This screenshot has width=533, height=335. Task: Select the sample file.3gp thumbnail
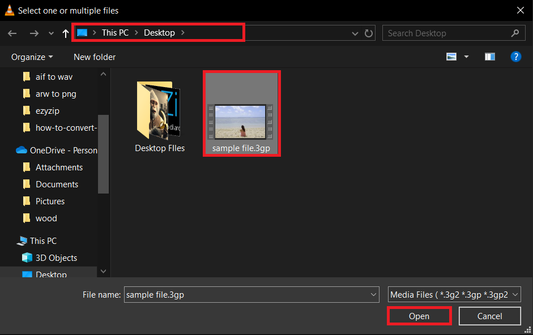242,113
